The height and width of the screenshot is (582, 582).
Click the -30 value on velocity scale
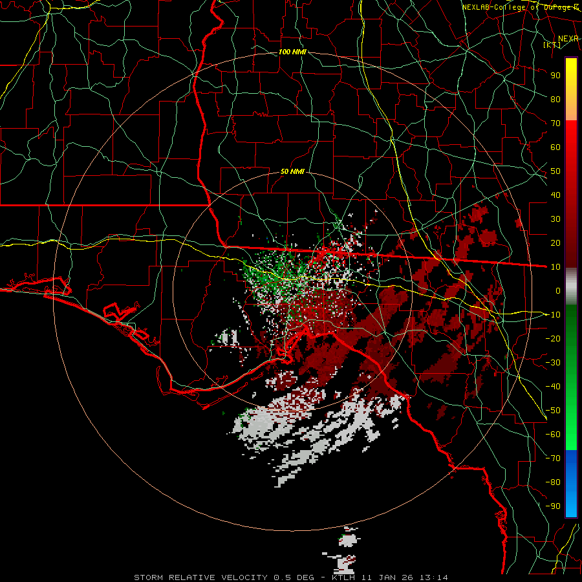pyautogui.click(x=553, y=363)
